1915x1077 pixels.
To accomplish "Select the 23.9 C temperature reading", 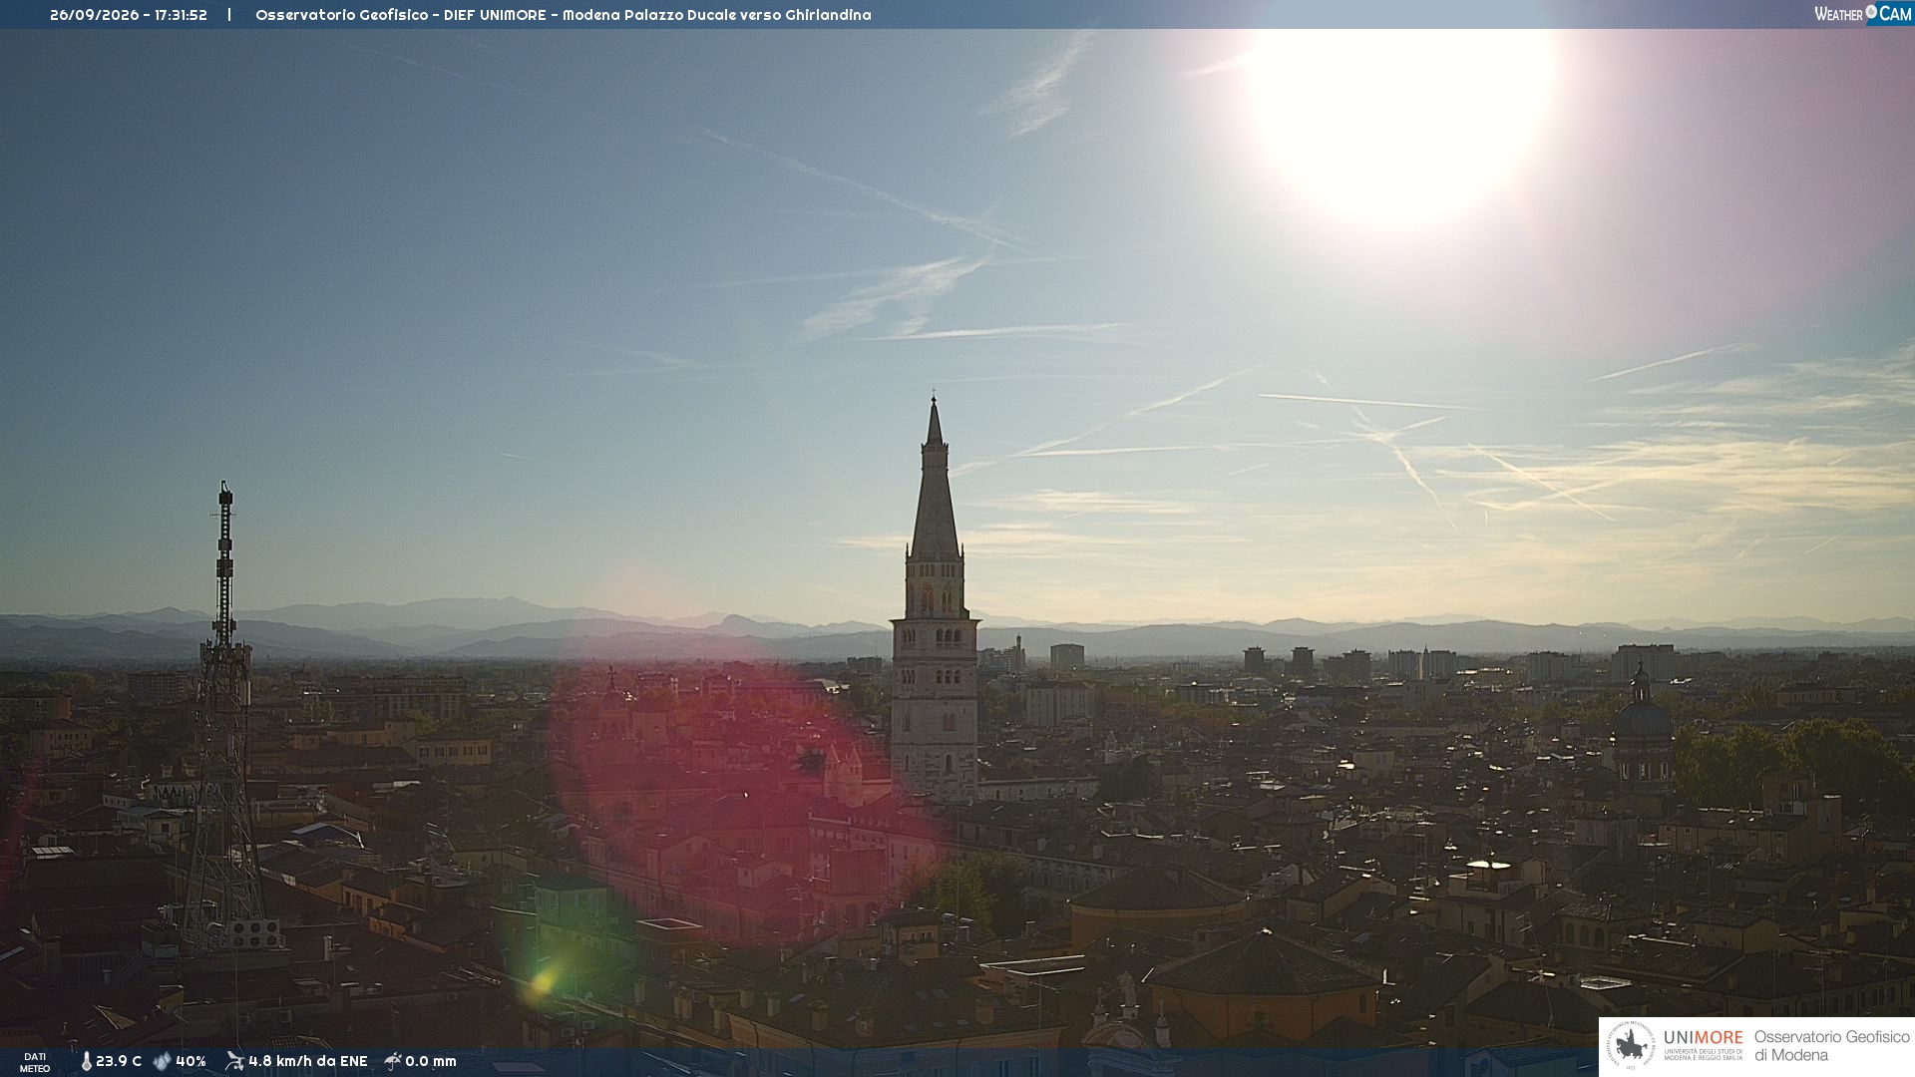I will pyautogui.click(x=119, y=1061).
